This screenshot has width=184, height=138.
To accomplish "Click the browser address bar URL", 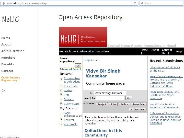I will point(27,3).
